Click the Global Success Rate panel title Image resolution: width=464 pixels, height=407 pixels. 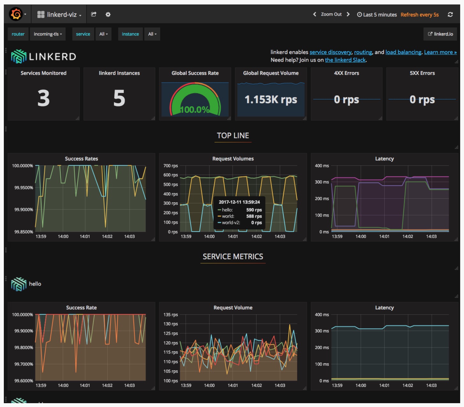(x=195, y=73)
